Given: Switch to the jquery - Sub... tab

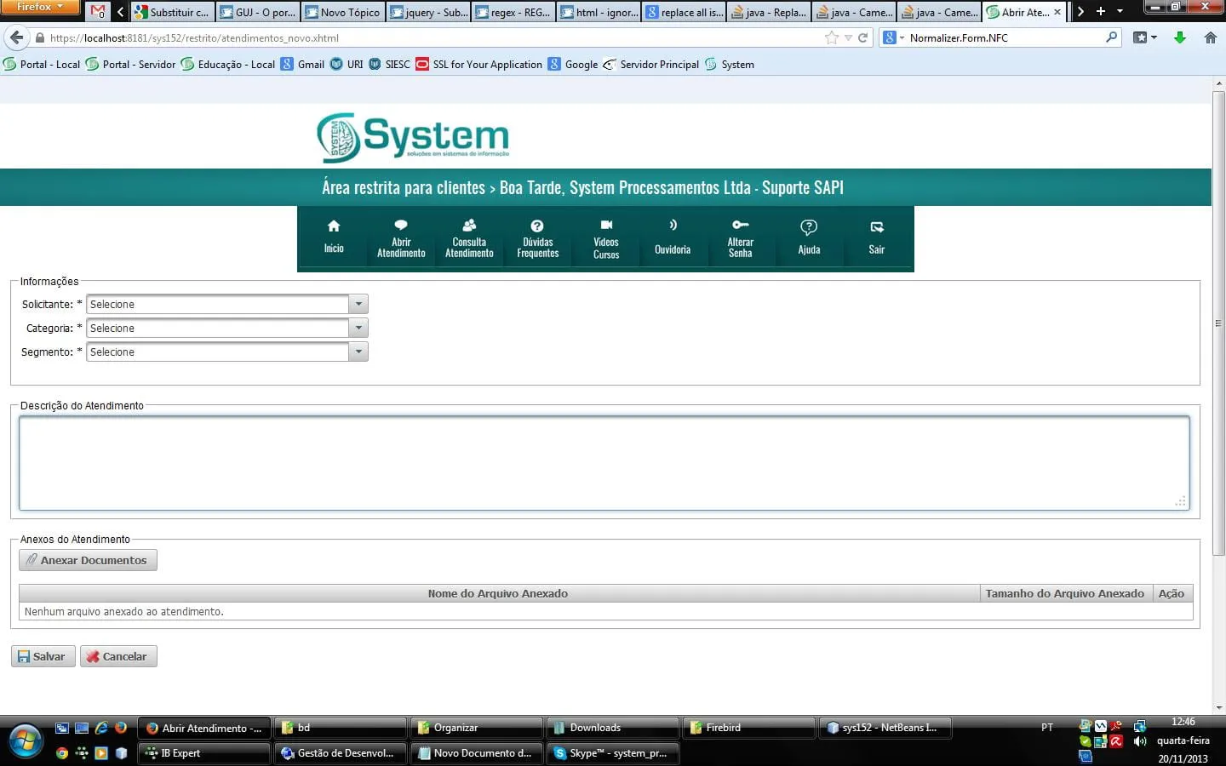Looking at the screenshot, I should [427, 12].
